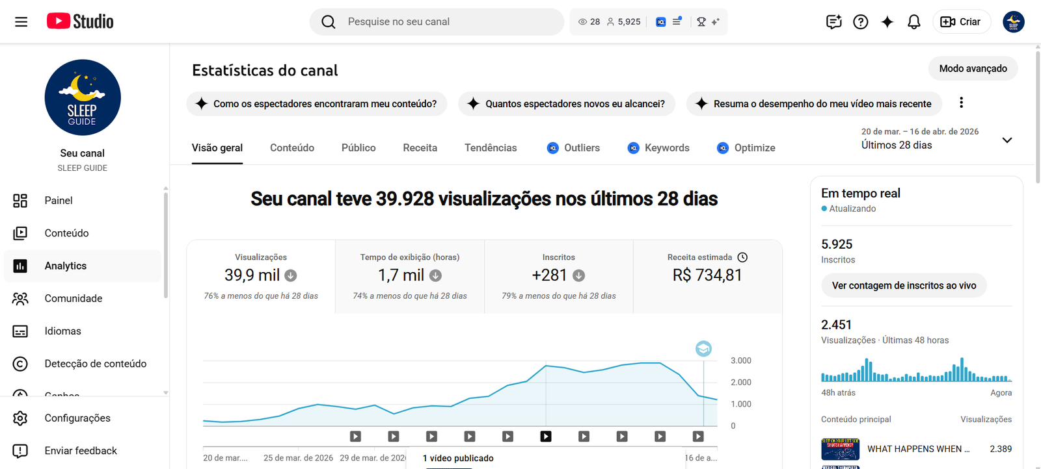Screen dimensions: 1041x469
Task: Click the sidebar vertical scrollbar
Action: (x=166, y=246)
